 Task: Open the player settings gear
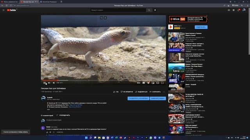[148, 83]
